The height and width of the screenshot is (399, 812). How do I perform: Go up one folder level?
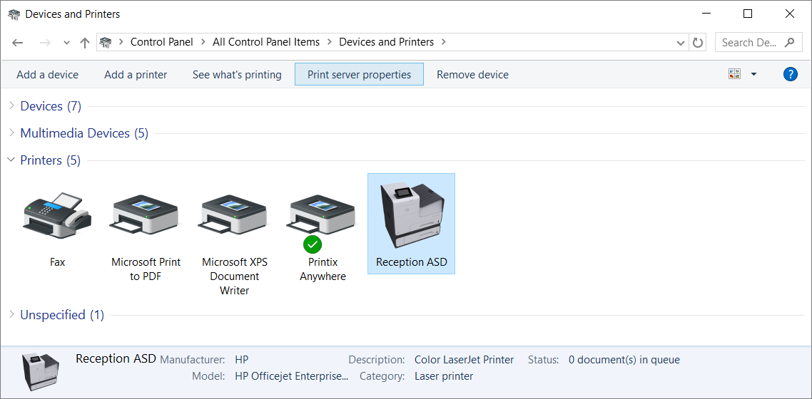[85, 42]
